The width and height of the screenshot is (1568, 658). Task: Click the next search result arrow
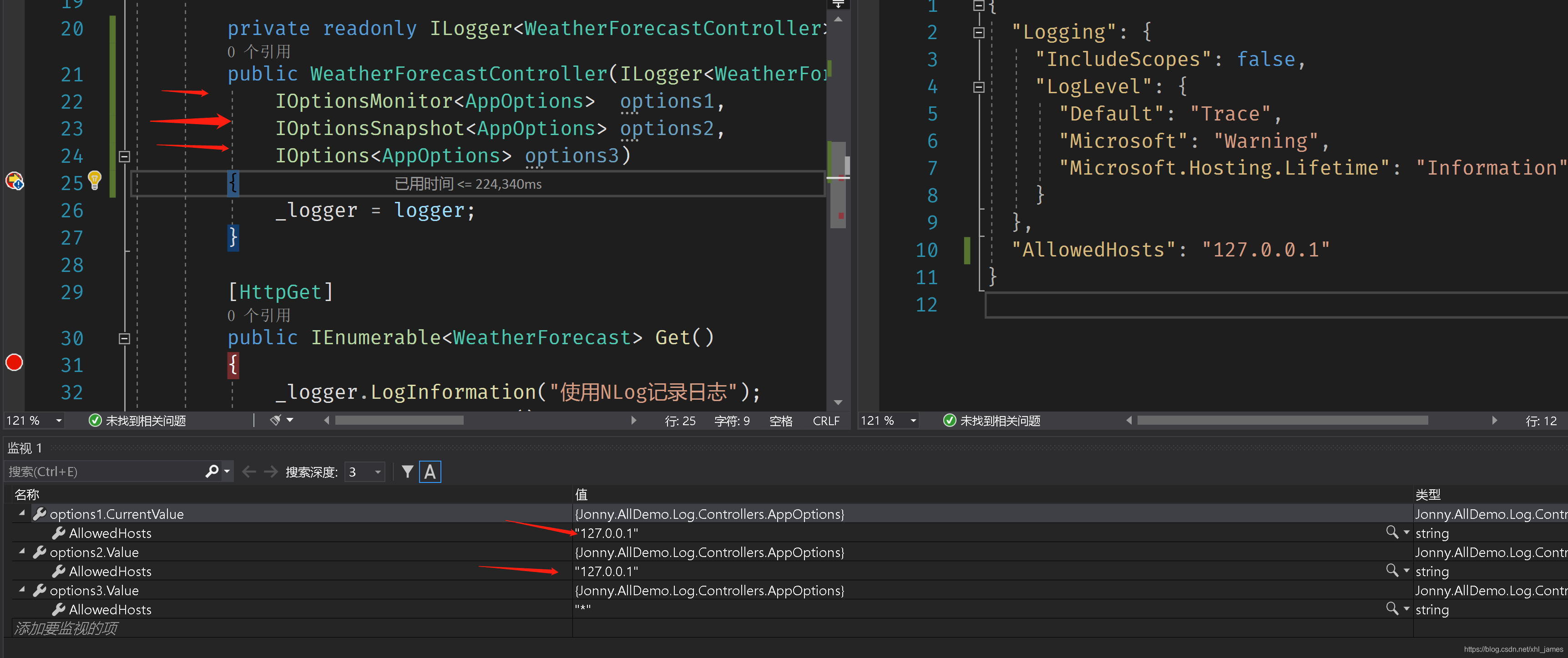click(x=271, y=472)
